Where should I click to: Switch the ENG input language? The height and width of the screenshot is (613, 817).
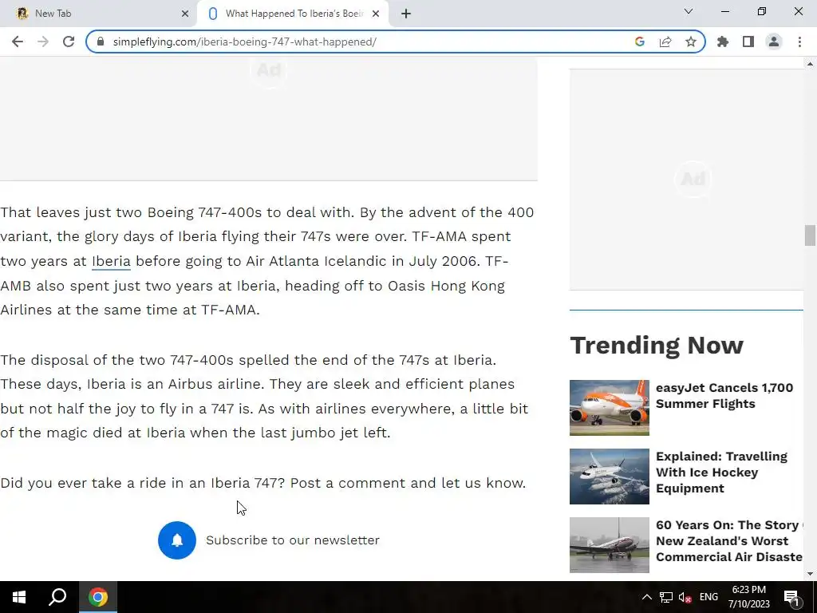708,597
